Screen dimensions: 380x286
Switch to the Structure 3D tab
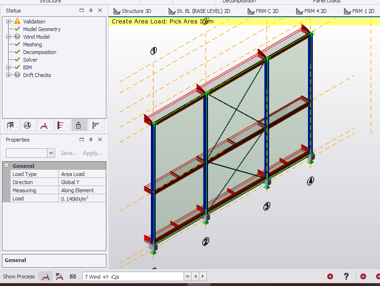click(x=132, y=11)
